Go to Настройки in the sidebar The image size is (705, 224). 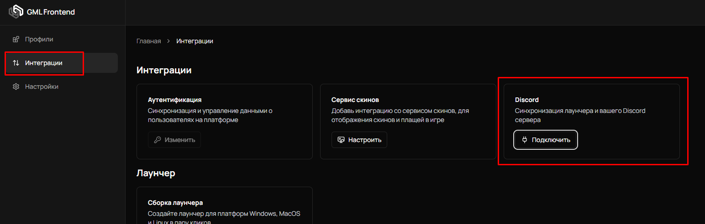pyautogui.click(x=42, y=87)
